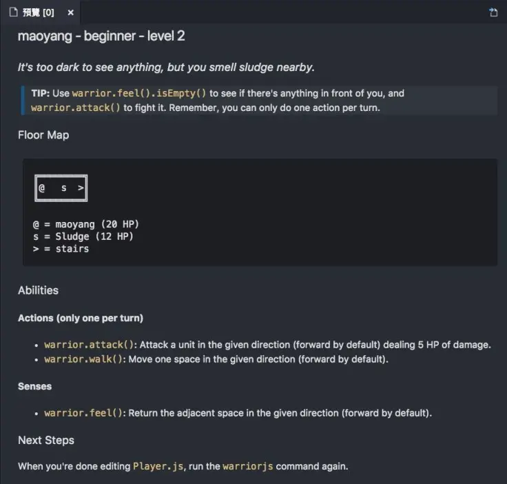This screenshot has width=507, height=484.
Task: Click the file icon on the preview tab
Action: coord(13,12)
